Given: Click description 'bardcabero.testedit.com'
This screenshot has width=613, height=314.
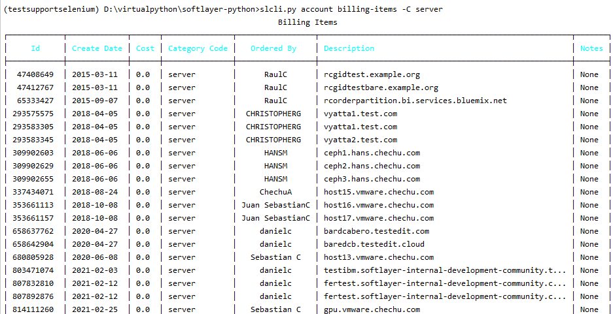Looking at the screenshot, I should point(376,231).
